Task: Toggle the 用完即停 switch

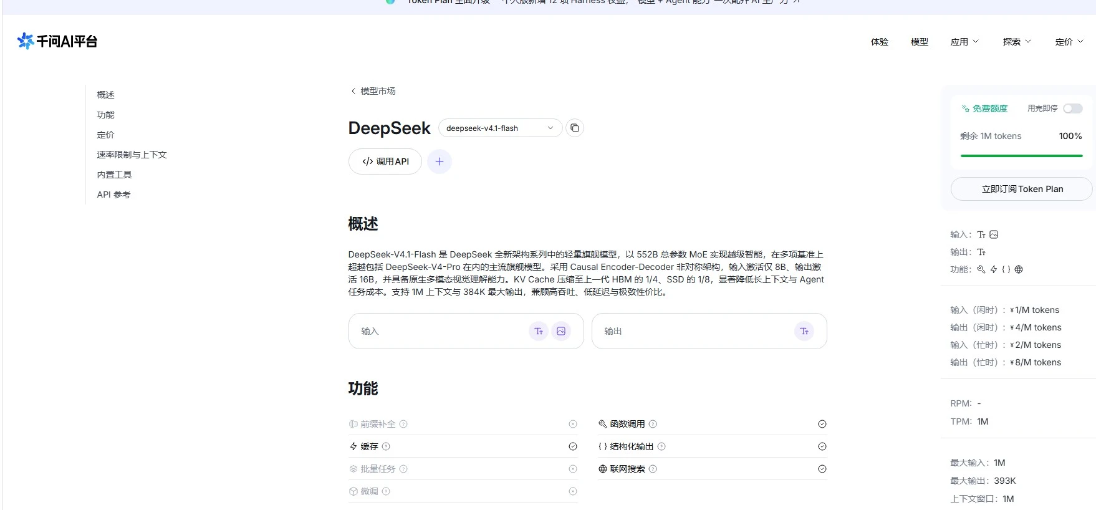Action: (x=1073, y=108)
